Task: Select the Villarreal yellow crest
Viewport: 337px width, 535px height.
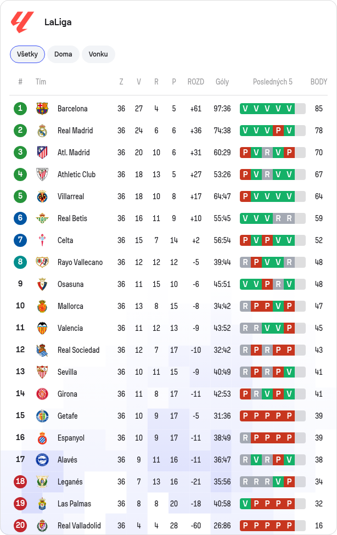Action: click(x=42, y=196)
